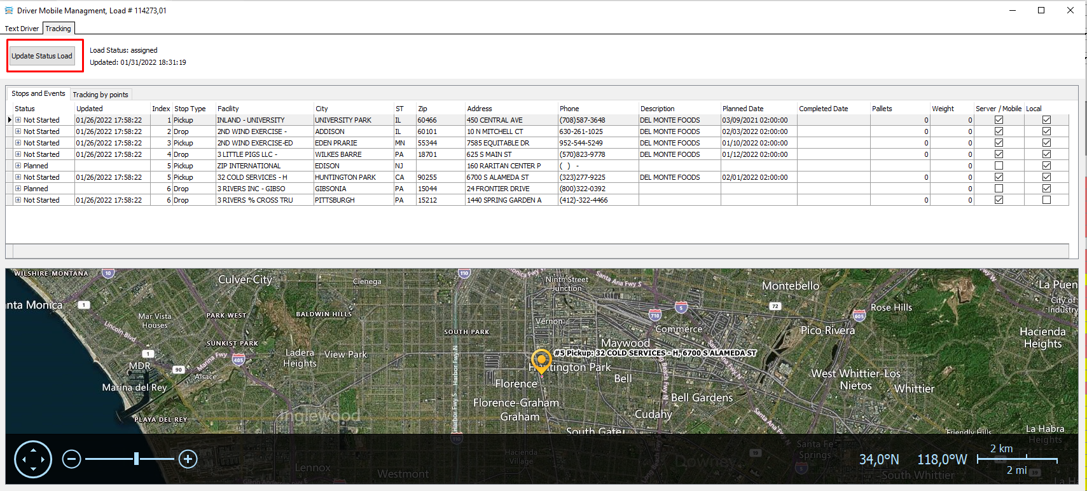Viewport: 1087px width, 491px height.
Task: Select the WILKES BARRE city cell
Action: (338, 154)
